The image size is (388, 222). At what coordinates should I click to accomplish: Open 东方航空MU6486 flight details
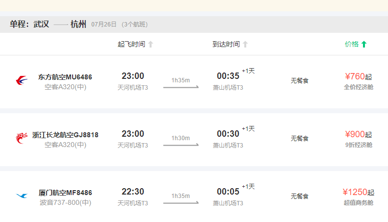(65, 77)
